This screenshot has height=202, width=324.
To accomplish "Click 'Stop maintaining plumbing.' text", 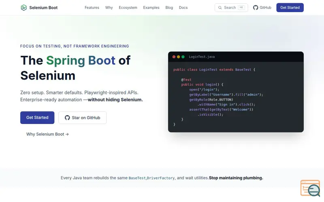I will [x=236, y=178].
